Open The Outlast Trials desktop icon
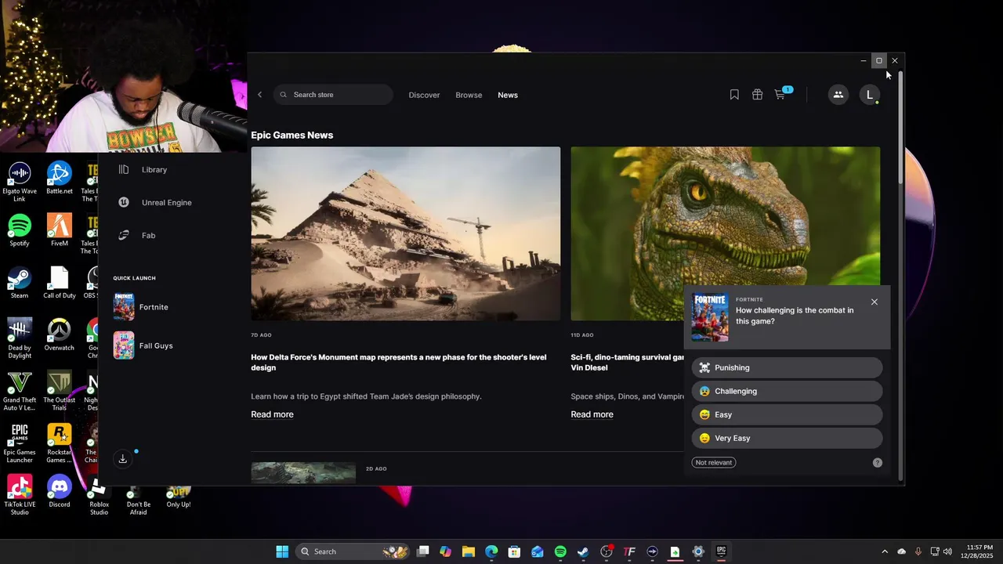Screen dimensions: 1003x564 tap(59, 391)
